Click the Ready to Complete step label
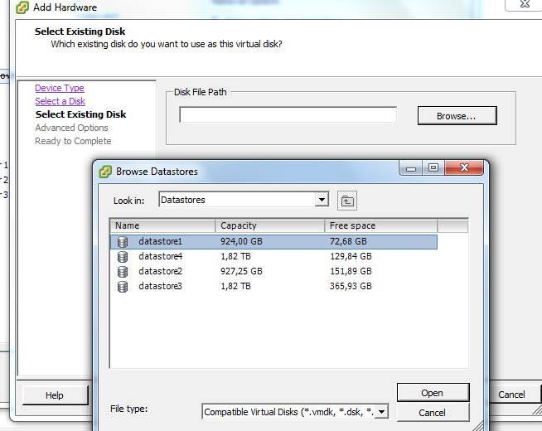Image resolution: width=542 pixels, height=431 pixels. 73,141
